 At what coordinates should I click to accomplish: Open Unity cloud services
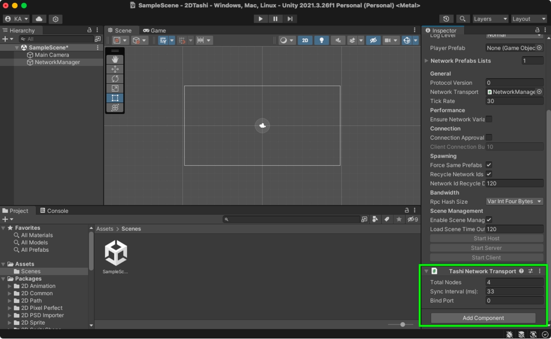click(x=39, y=19)
